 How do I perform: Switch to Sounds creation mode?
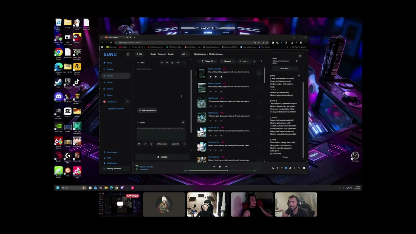pos(170,54)
